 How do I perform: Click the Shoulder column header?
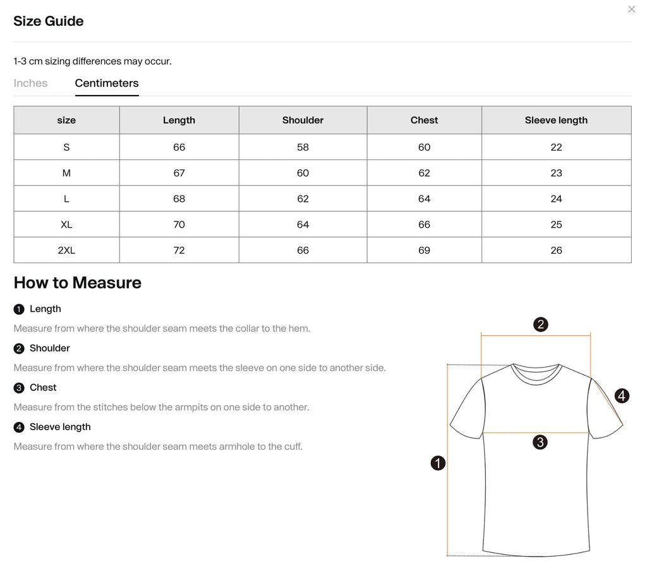[x=303, y=120]
